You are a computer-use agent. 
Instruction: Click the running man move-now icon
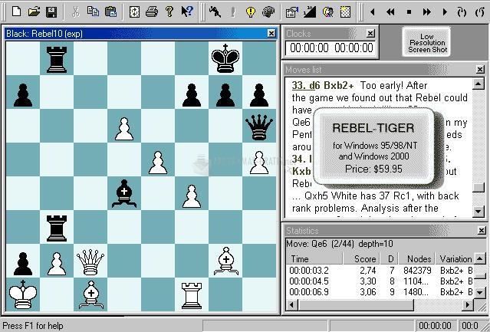[x=215, y=12]
